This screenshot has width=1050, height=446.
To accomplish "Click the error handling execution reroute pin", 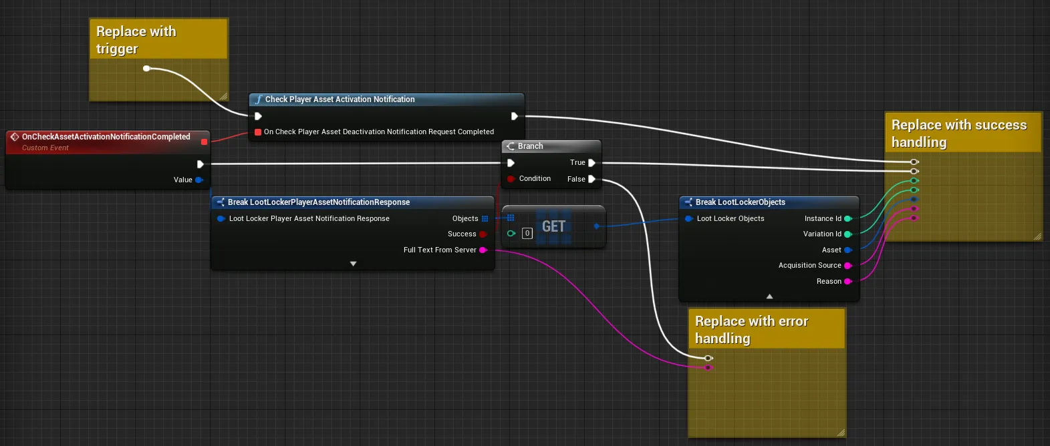I will coord(708,359).
